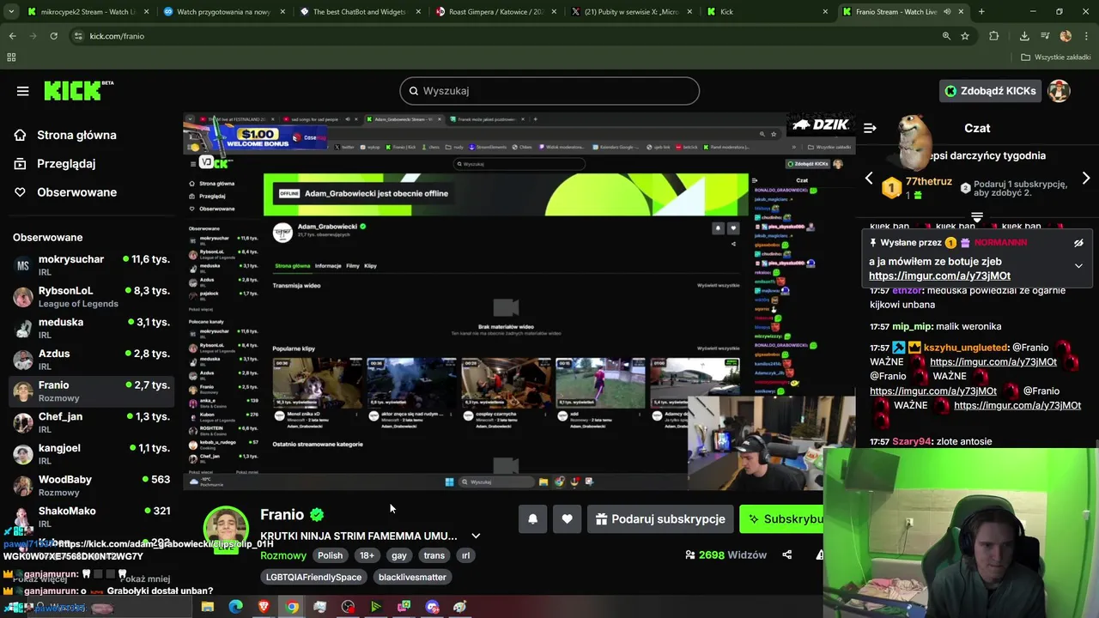The image size is (1099, 618).
Task: Switch to Roast Gimpera Katowice tab
Action: click(x=498, y=12)
